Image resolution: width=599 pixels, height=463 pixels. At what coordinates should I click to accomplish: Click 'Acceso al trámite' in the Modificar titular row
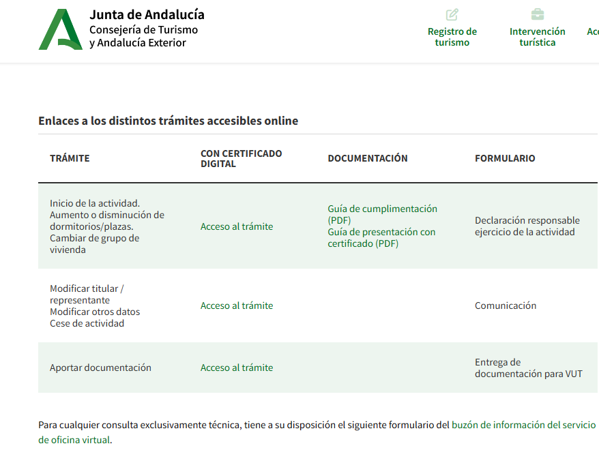tap(236, 305)
